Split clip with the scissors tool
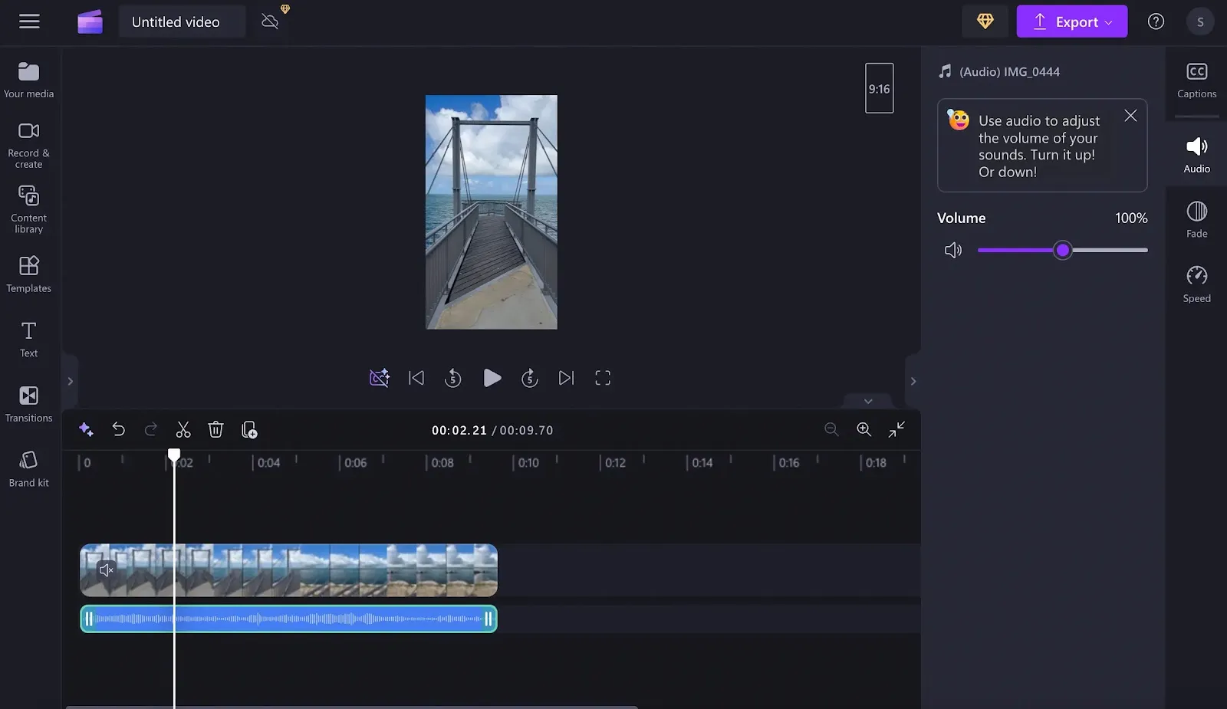The width and height of the screenshot is (1227, 709). click(x=183, y=429)
